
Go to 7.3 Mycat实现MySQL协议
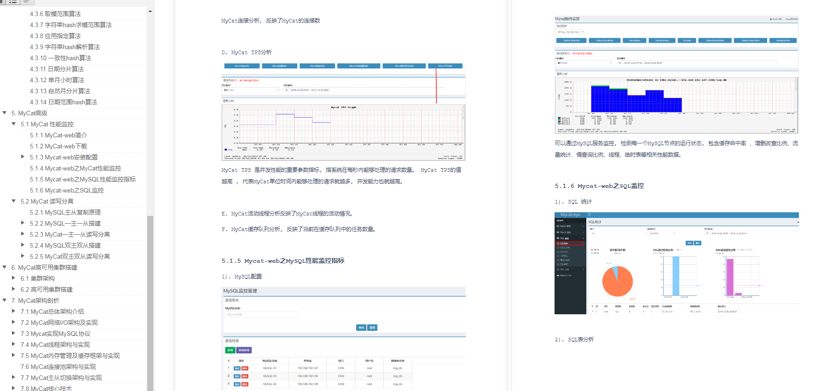[56, 334]
